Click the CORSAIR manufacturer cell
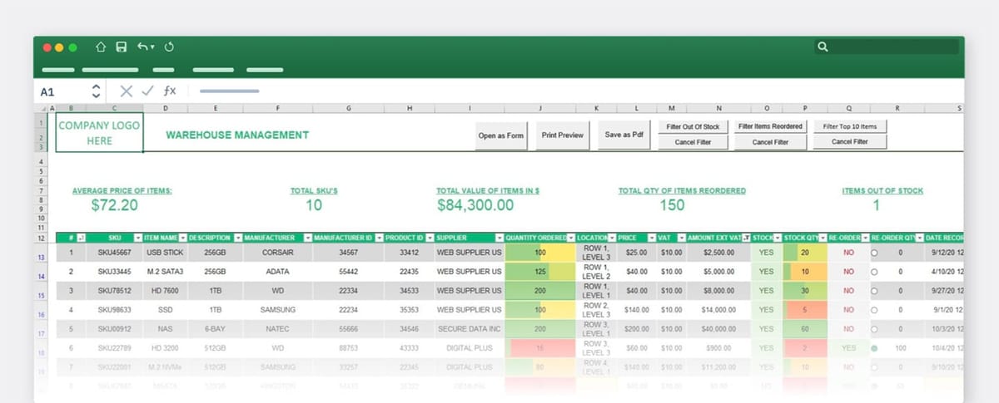The width and height of the screenshot is (999, 403). click(x=277, y=252)
